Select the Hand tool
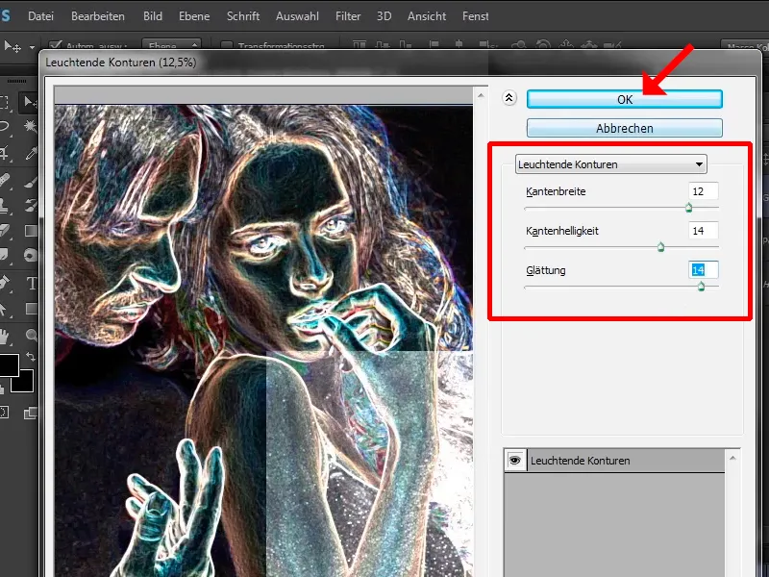Viewport: 769px width, 577px height. pyautogui.click(x=4, y=337)
